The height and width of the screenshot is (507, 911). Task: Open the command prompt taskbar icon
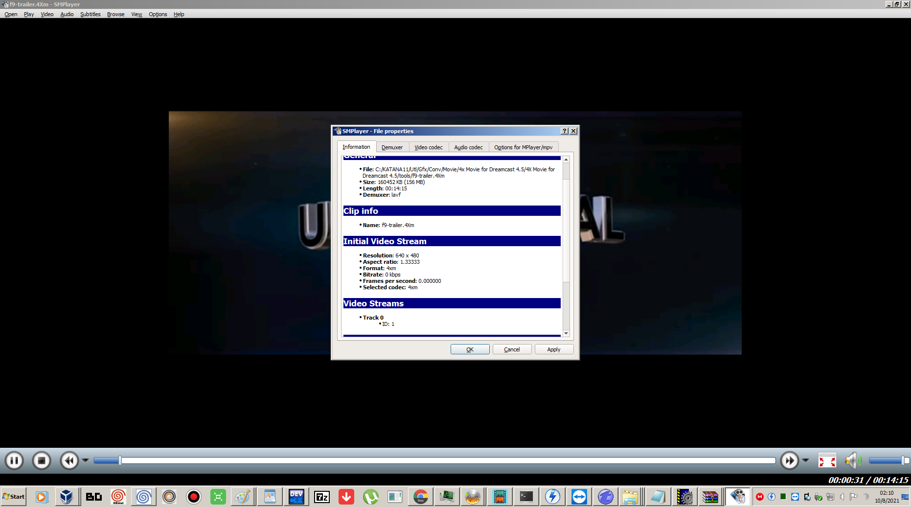[x=526, y=497]
